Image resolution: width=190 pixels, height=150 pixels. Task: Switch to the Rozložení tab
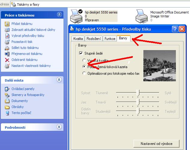tap(94, 39)
